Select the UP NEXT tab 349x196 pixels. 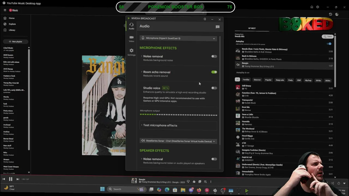click(252, 28)
